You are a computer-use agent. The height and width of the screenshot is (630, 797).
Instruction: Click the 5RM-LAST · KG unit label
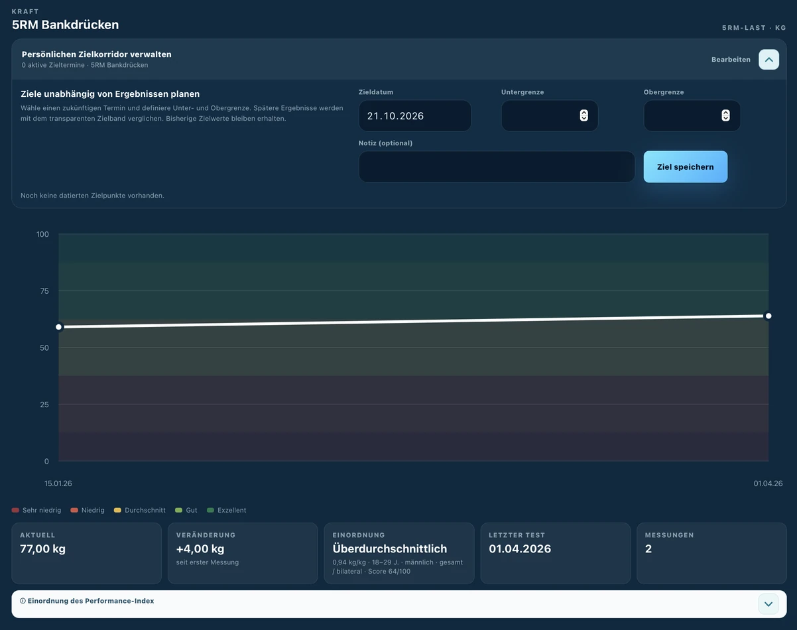pyautogui.click(x=754, y=28)
